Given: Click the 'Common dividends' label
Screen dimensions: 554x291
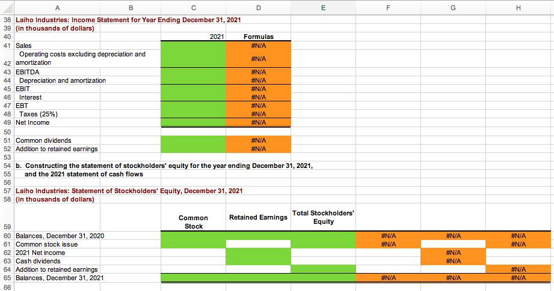Looking at the screenshot, I should (x=43, y=140).
